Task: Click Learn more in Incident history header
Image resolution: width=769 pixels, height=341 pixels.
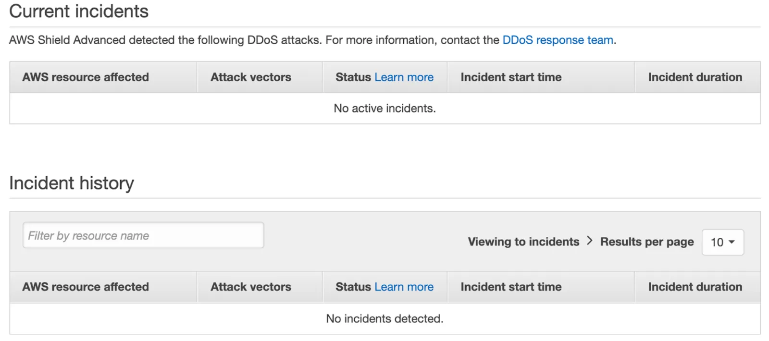Action: 404,287
